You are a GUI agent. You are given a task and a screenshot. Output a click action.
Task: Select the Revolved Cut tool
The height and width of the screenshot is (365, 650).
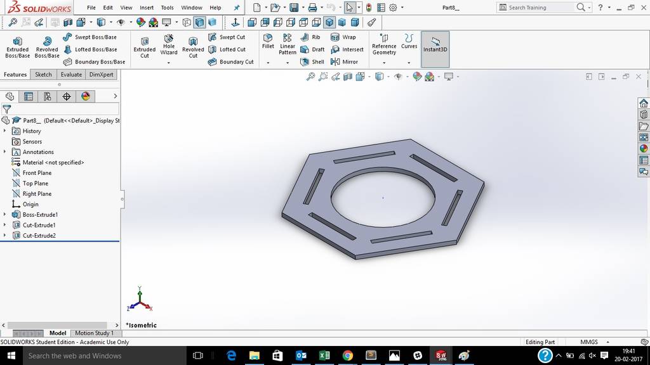pos(193,47)
